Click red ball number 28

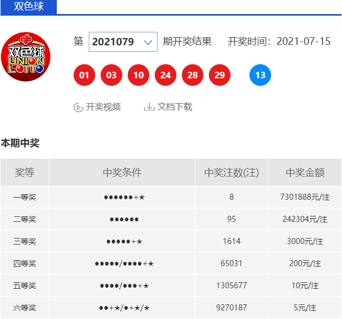click(193, 76)
